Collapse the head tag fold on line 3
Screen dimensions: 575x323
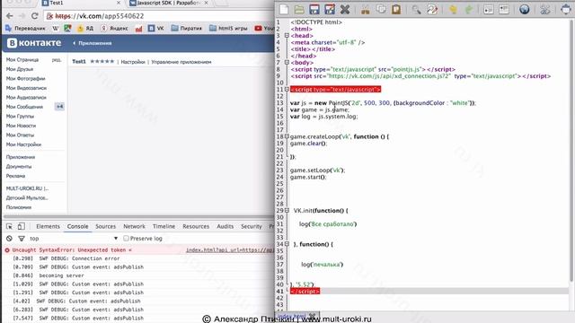[287, 36]
